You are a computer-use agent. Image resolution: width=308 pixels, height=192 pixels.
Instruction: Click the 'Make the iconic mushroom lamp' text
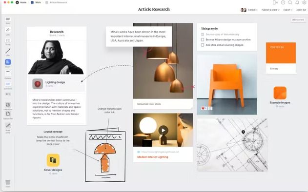click(53, 141)
